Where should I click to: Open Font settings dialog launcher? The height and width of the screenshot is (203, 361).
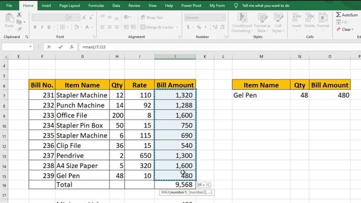coord(94,37)
